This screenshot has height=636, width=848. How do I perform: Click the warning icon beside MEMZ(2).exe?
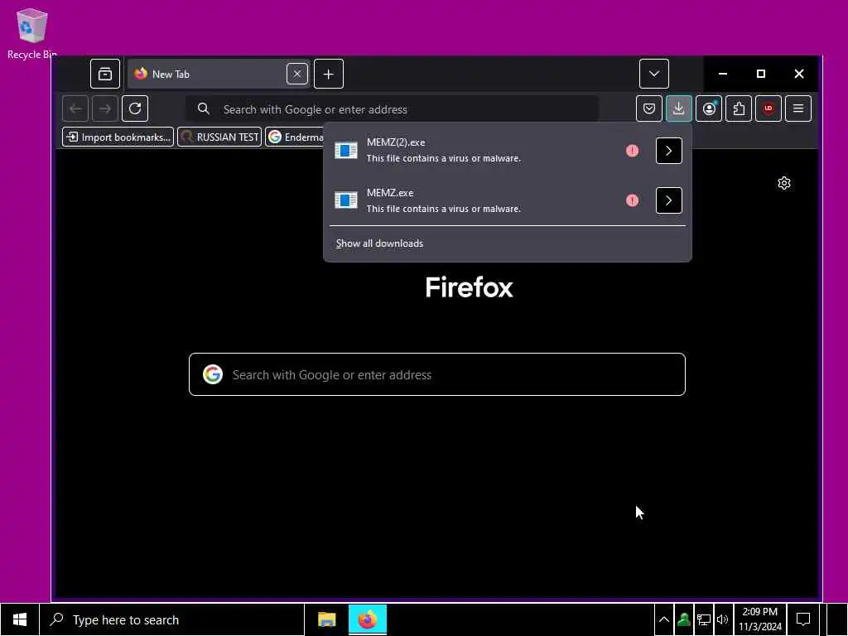tap(632, 151)
